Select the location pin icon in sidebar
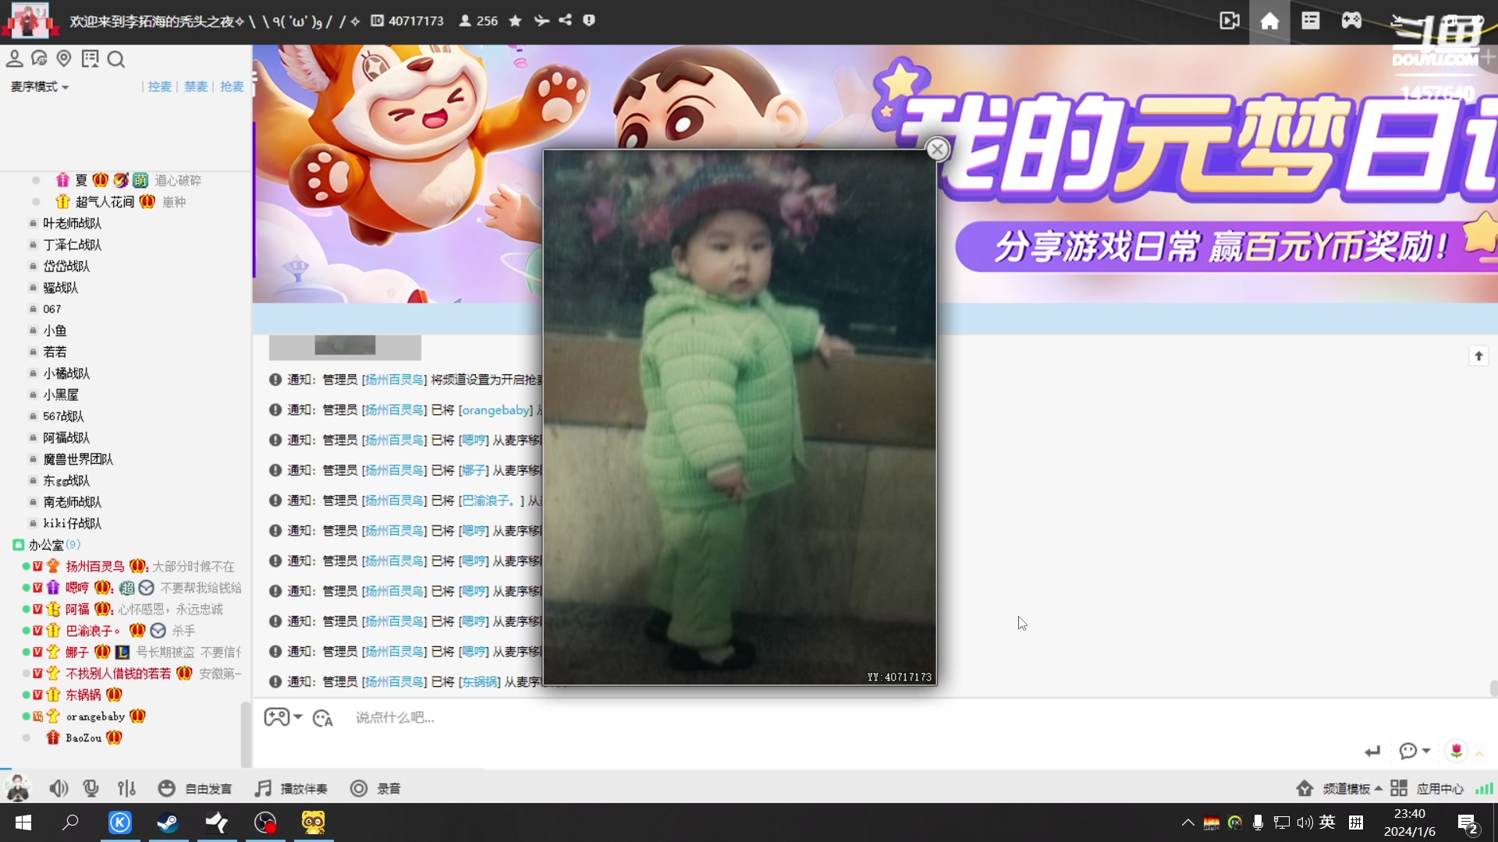This screenshot has width=1498, height=842. [x=65, y=58]
